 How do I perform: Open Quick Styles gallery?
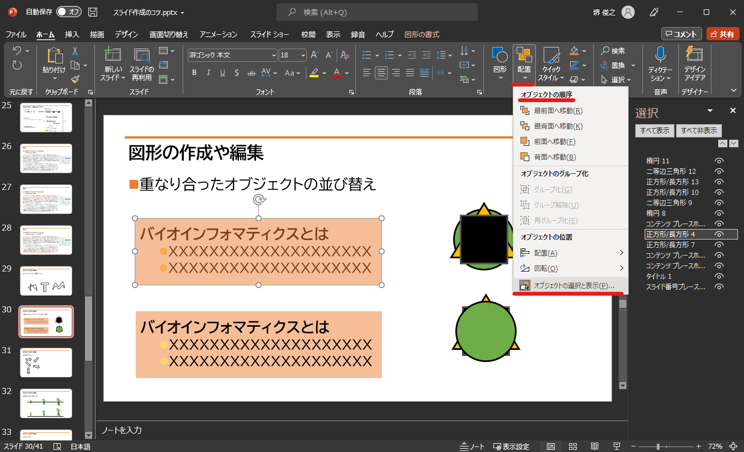pyautogui.click(x=551, y=55)
